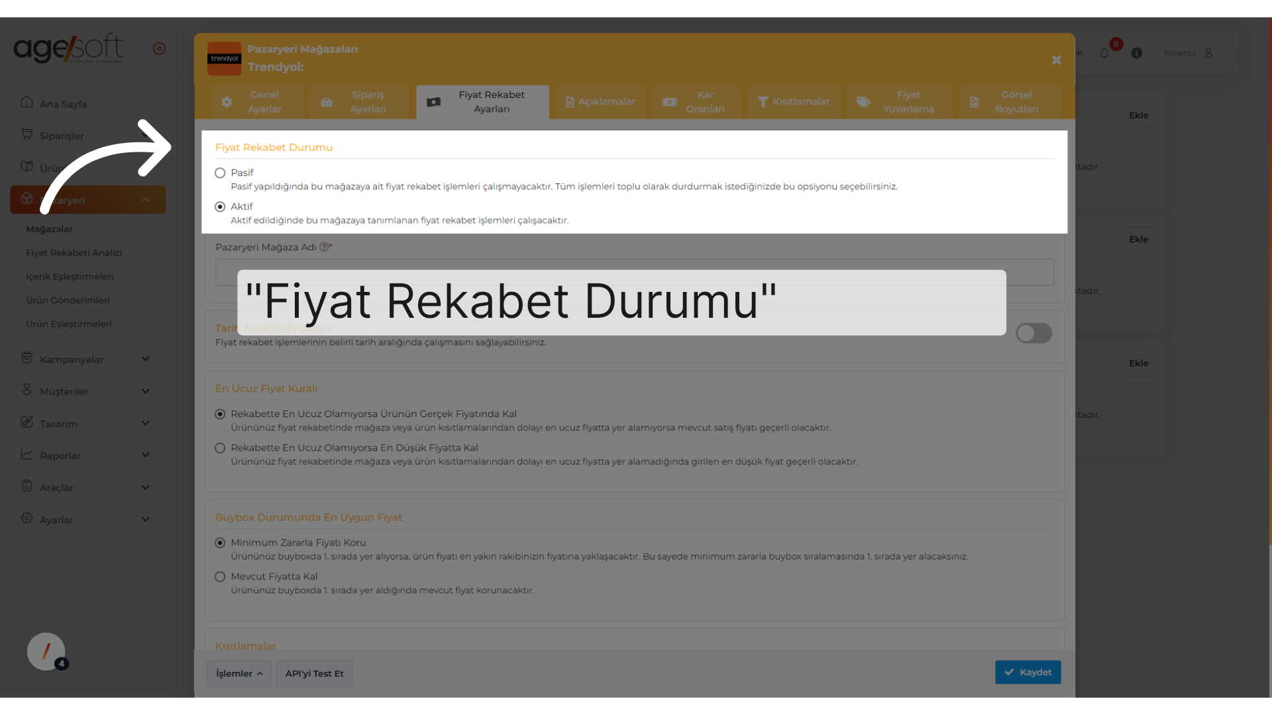Click the Ana Sayfa home icon

click(x=26, y=102)
